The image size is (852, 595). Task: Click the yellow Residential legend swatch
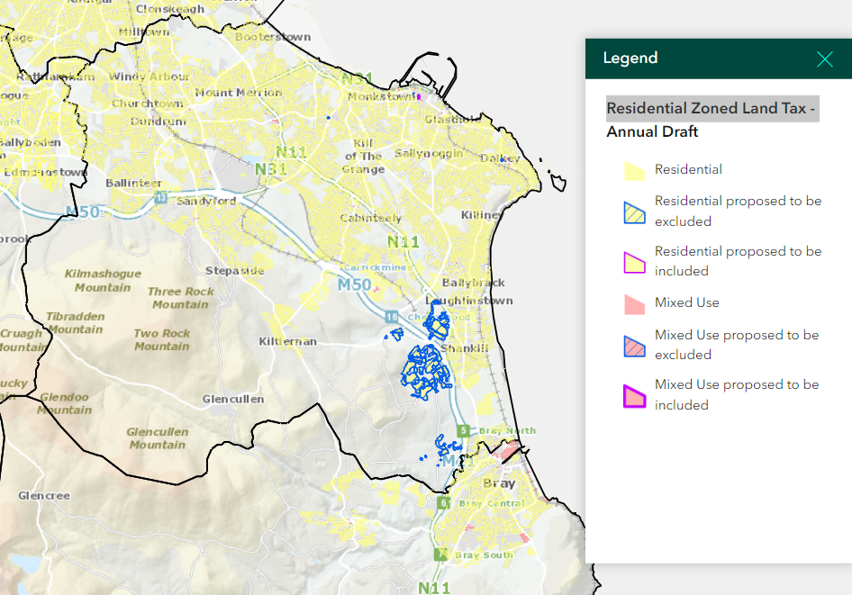[x=636, y=170]
